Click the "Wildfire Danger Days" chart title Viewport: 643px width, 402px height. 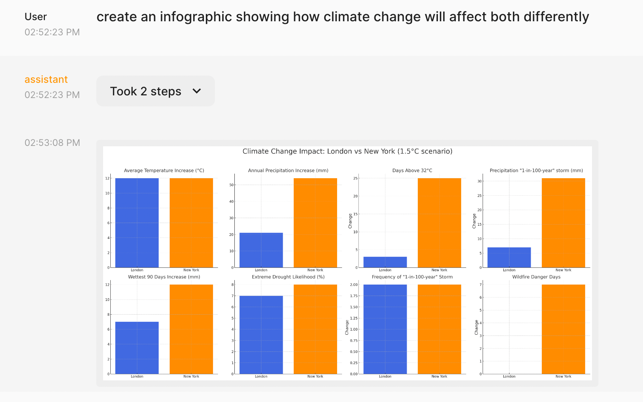536,277
